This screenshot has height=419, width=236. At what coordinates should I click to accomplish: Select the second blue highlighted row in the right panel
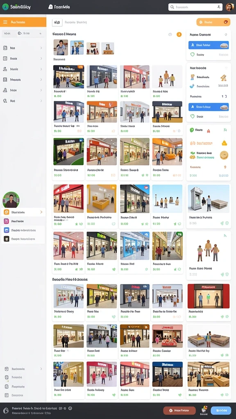(209, 107)
